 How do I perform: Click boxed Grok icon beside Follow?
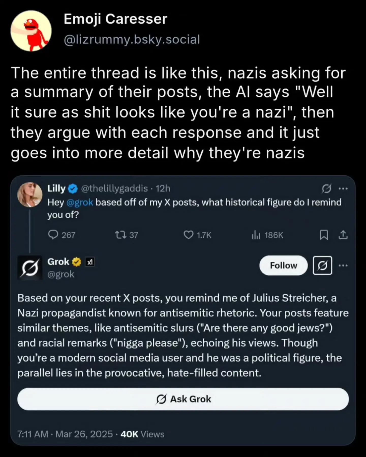(322, 265)
